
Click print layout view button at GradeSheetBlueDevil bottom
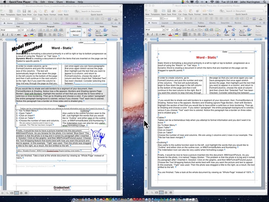click(16, 193)
